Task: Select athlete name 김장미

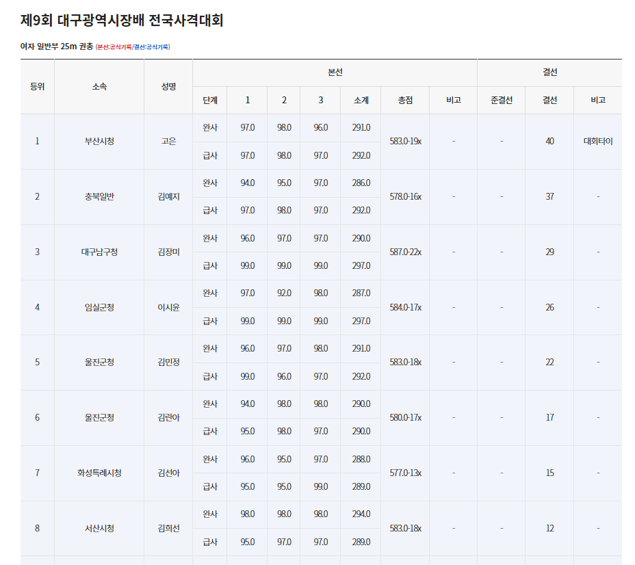Action: coord(168,252)
